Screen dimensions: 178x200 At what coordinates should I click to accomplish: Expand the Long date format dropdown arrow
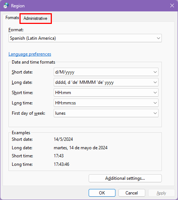tap(155, 82)
